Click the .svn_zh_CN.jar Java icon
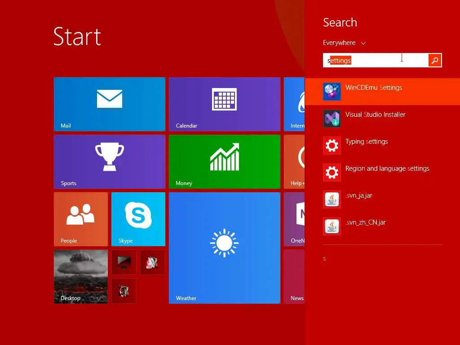Screen dimensions: 460x345 (332, 226)
